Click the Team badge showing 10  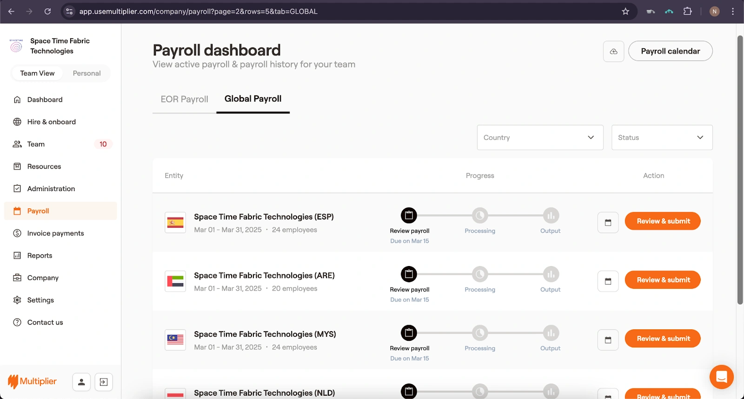(x=103, y=144)
